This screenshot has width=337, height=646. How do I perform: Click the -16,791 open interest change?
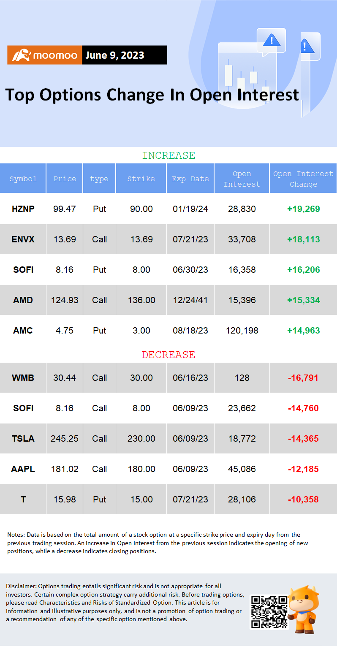pyautogui.click(x=303, y=378)
